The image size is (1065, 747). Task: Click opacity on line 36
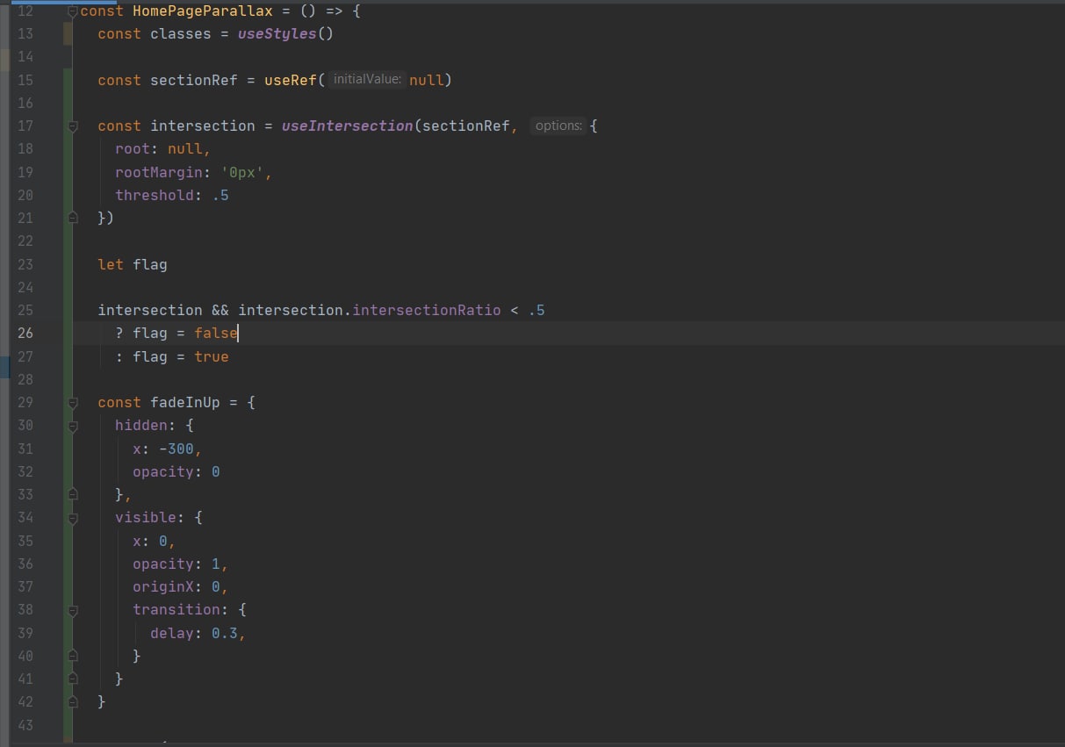click(163, 564)
